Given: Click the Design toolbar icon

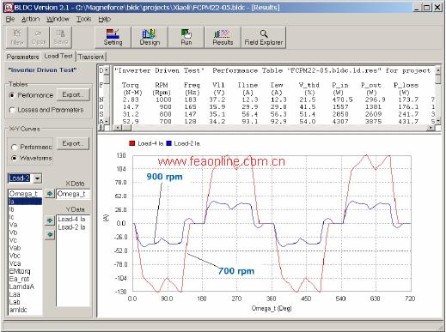Looking at the screenshot, I should (x=150, y=37).
